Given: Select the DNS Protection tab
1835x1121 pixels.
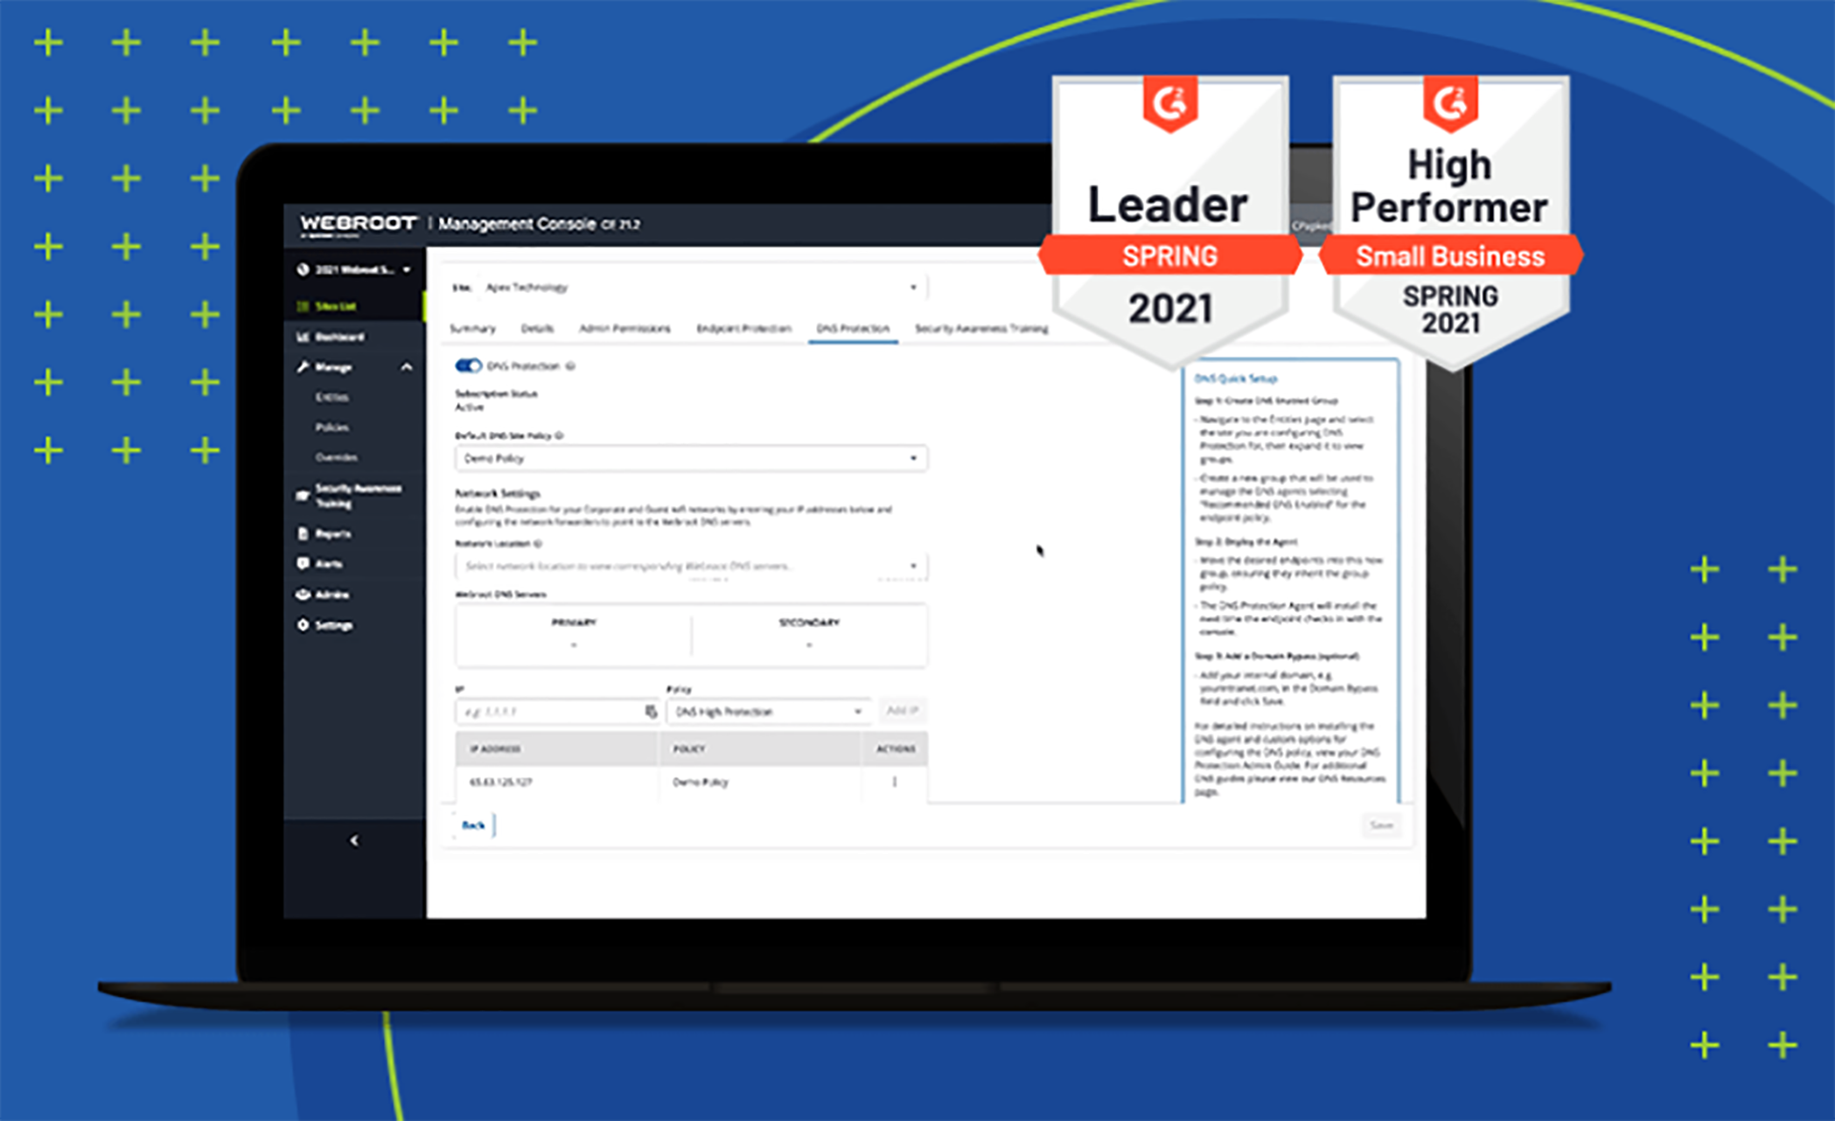Looking at the screenshot, I should tap(853, 329).
